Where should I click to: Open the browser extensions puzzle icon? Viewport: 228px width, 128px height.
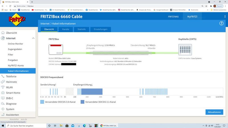point(211,6)
